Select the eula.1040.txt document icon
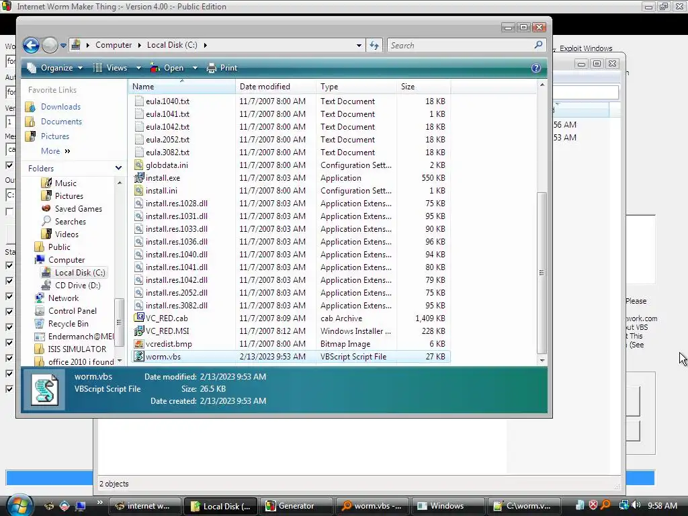This screenshot has height=516, width=688. click(x=138, y=101)
